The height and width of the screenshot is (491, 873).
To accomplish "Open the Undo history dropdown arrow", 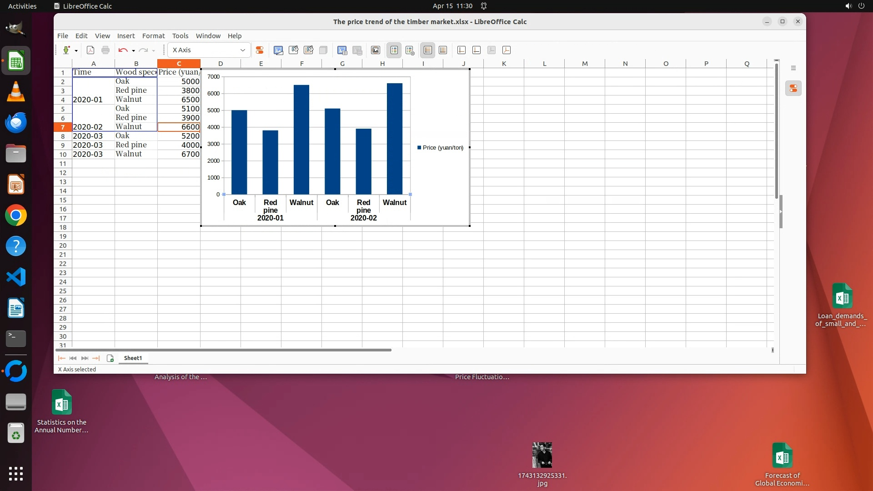I will [133, 50].
